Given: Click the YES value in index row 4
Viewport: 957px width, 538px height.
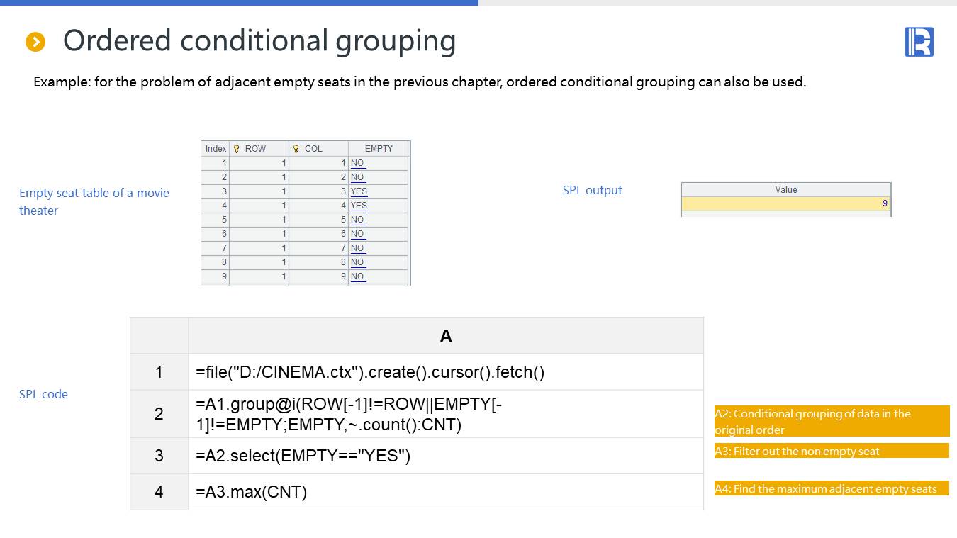Looking at the screenshot, I should click(359, 206).
